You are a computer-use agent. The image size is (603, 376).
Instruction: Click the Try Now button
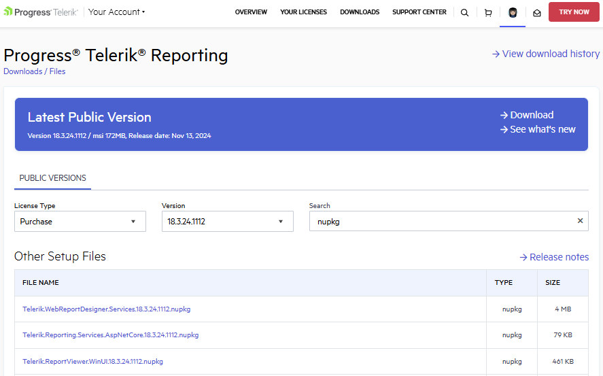(574, 12)
